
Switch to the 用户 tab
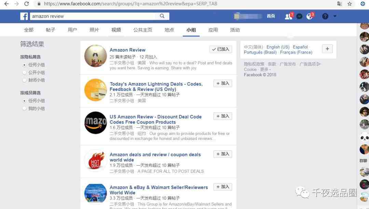tap(72, 30)
